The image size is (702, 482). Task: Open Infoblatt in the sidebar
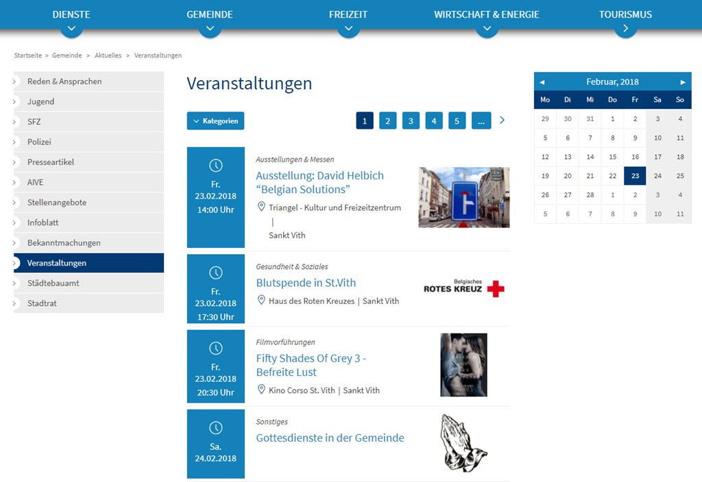pyautogui.click(x=88, y=223)
